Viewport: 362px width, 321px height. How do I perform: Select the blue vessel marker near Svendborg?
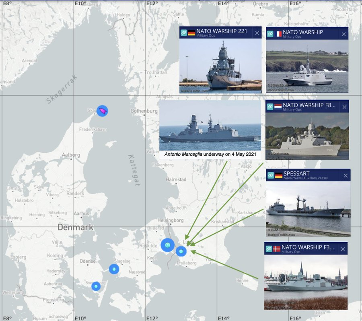(x=96, y=286)
